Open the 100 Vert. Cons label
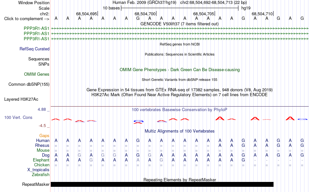The image size is (309, 192). point(18,117)
